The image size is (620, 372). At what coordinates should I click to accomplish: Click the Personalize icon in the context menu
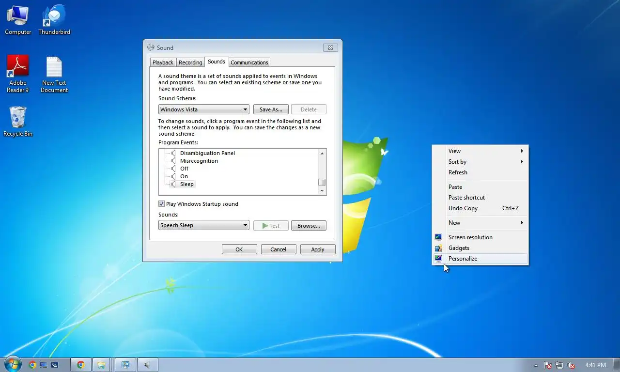pos(438,259)
